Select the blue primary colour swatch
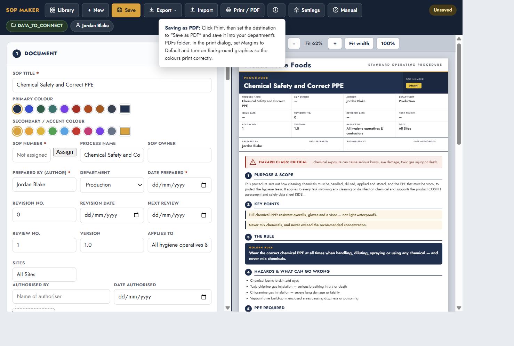514x346 pixels. (29, 109)
